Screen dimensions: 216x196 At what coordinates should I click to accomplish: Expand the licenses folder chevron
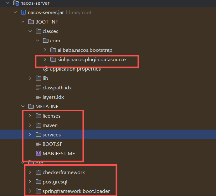click(x=30, y=116)
